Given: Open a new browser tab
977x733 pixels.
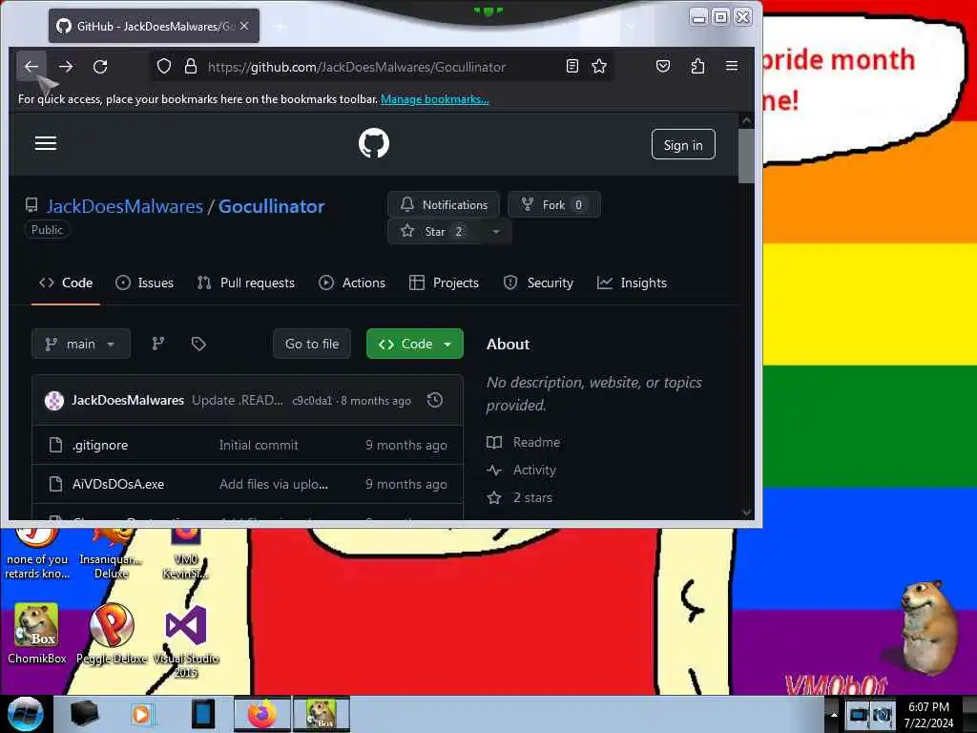Looking at the screenshot, I should (281, 27).
